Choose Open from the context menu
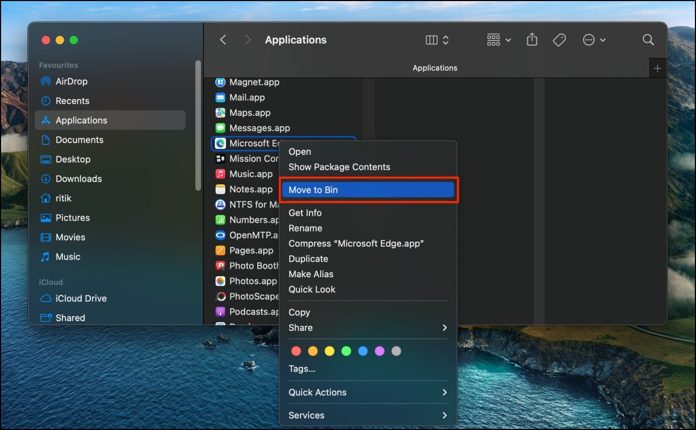Image resolution: width=696 pixels, height=430 pixels. pos(368,152)
